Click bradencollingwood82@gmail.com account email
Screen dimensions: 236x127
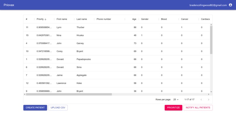pyautogui.click(x=208, y=5)
